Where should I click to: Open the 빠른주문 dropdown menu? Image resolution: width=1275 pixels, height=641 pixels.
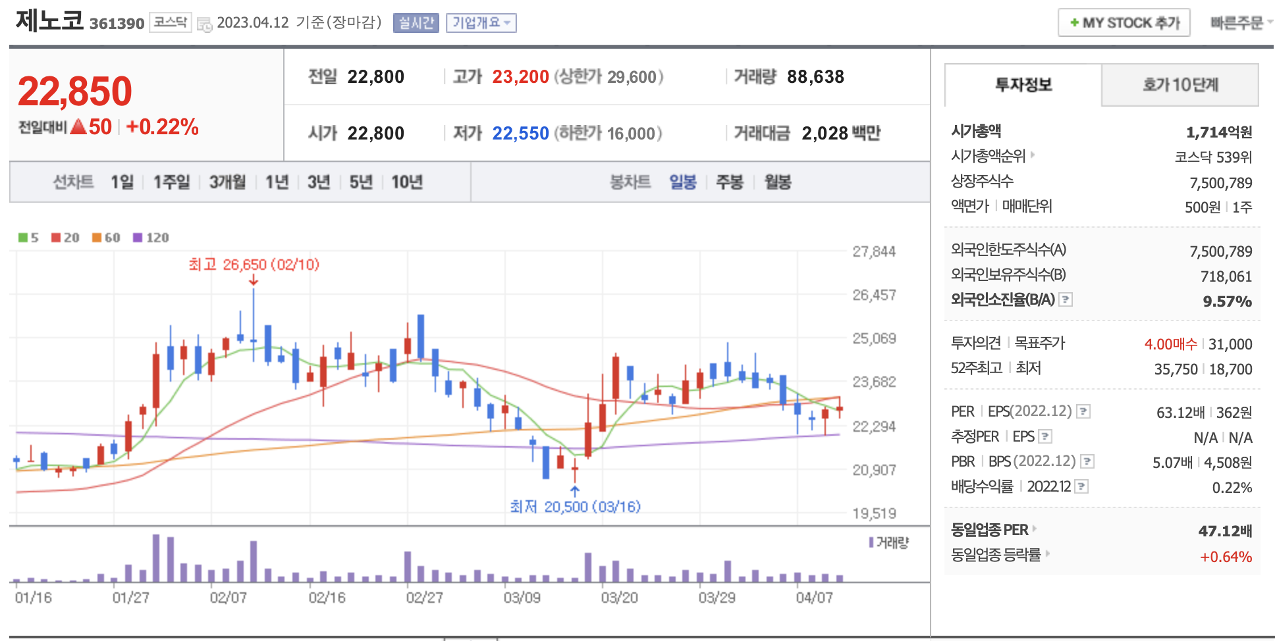(1241, 23)
